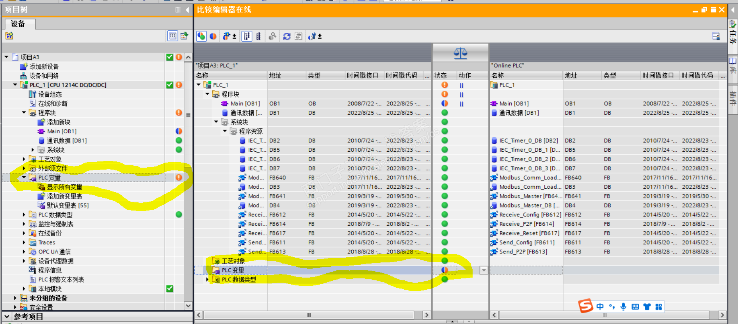Click the flat list view icon in compare toolbar

coord(258,36)
